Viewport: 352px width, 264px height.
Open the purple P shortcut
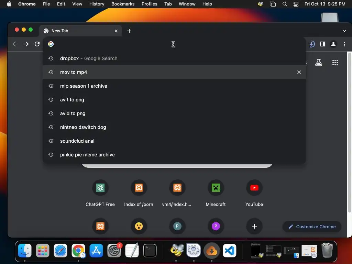click(216, 226)
